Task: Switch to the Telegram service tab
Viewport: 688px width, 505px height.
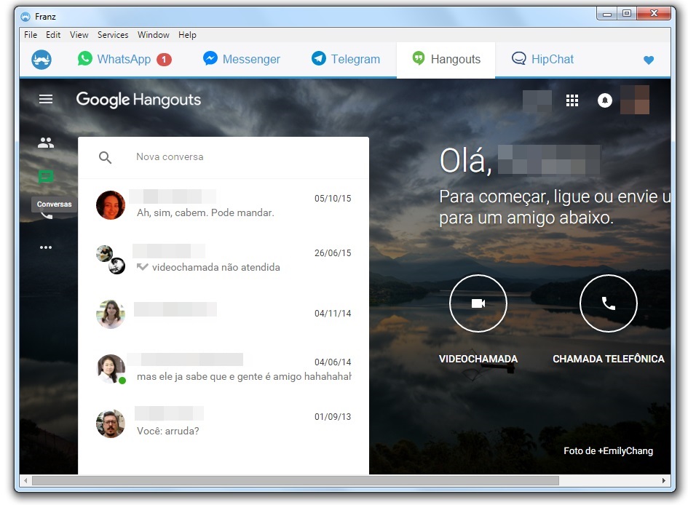Action: pyautogui.click(x=346, y=59)
